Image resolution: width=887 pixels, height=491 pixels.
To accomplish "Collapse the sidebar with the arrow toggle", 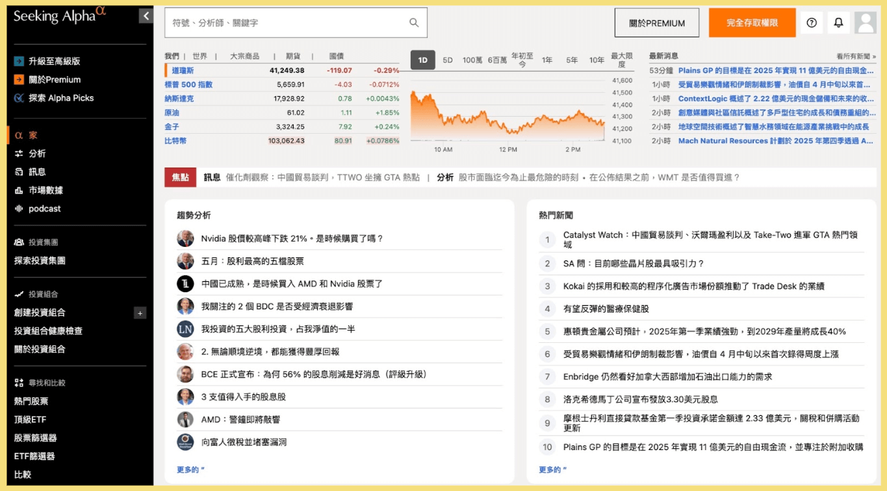I will [146, 16].
